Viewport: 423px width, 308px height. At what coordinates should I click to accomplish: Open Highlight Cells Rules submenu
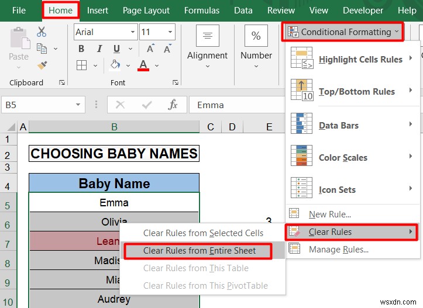[x=353, y=59]
